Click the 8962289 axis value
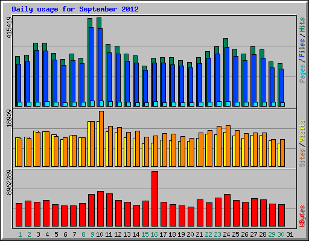 click(x=9, y=183)
